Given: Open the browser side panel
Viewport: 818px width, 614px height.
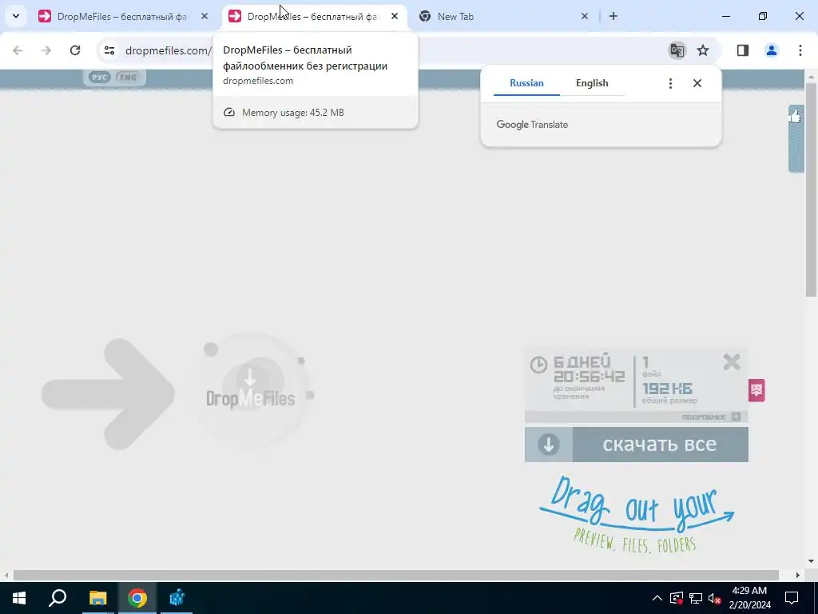Looking at the screenshot, I should (743, 50).
